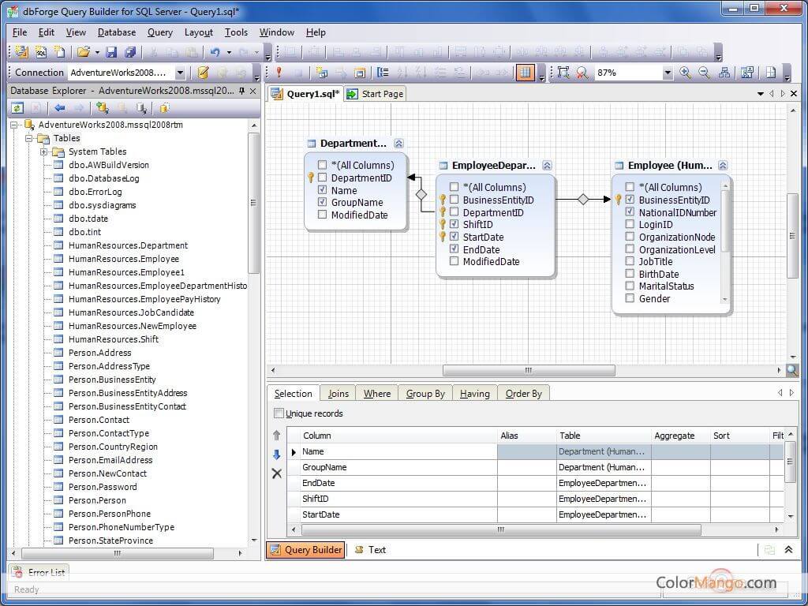Click the red Execute query icon
Screen dimensions: 808x606
pyautogui.click(x=279, y=73)
